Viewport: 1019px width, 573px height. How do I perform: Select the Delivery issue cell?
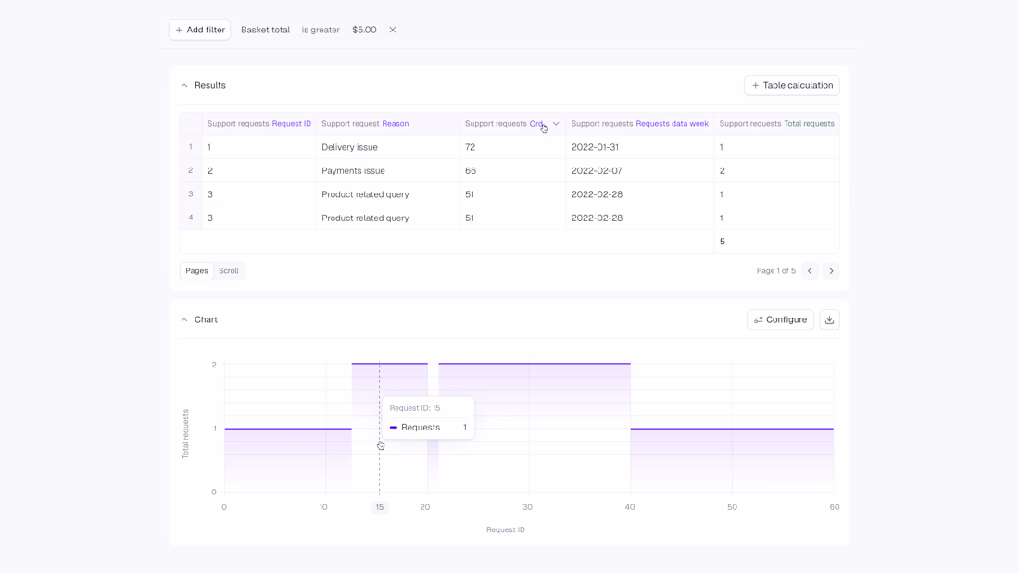pyautogui.click(x=388, y=147)
